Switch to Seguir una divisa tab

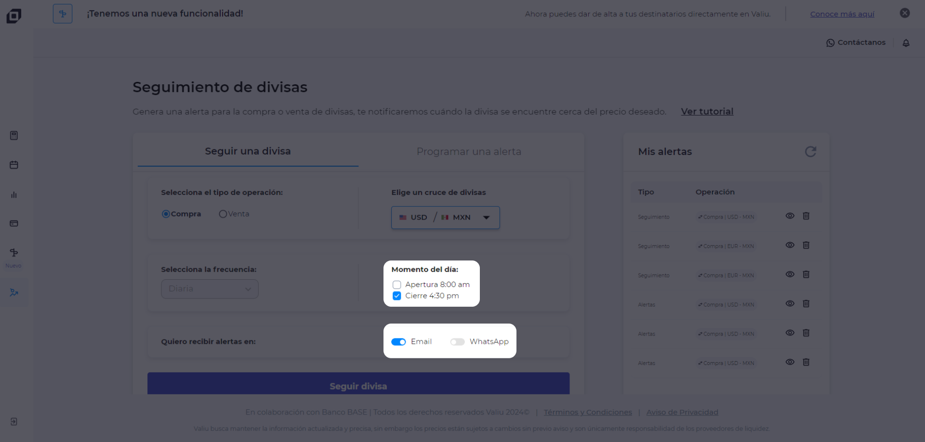[x=248, y=151]
